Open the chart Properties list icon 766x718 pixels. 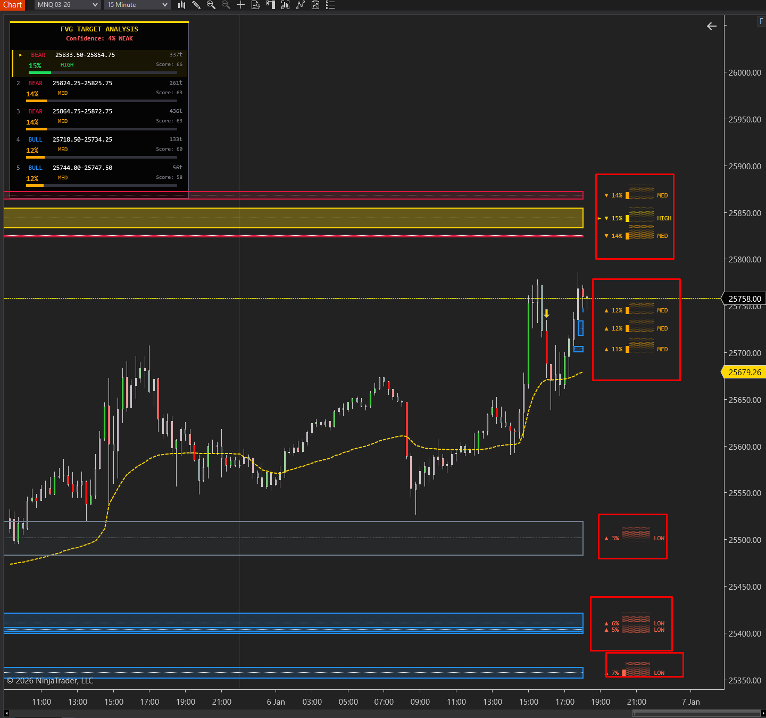click(330, 5)
